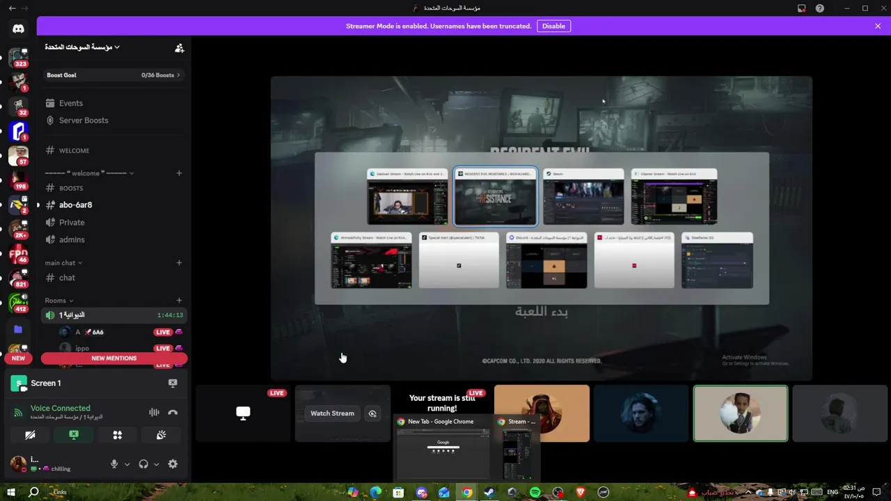This screenshot has height=501, width=891.
Task: Open the FPN server with 46 badge
Action: [18, 253]
